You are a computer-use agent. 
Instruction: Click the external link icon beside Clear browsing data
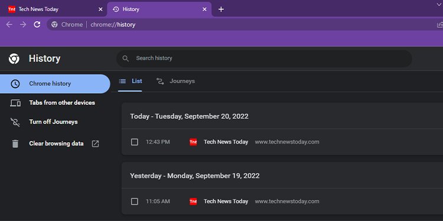coord(96,143)
